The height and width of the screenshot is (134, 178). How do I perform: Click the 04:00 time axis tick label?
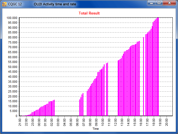coord(65,122)
